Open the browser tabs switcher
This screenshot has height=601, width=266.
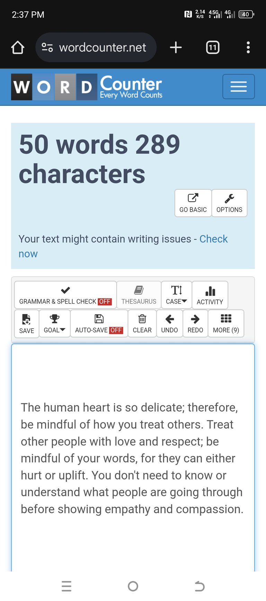[213, 47]
